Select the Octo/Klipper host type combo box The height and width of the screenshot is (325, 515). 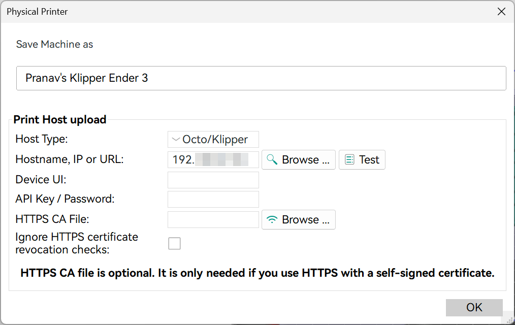tap(213, 140)
